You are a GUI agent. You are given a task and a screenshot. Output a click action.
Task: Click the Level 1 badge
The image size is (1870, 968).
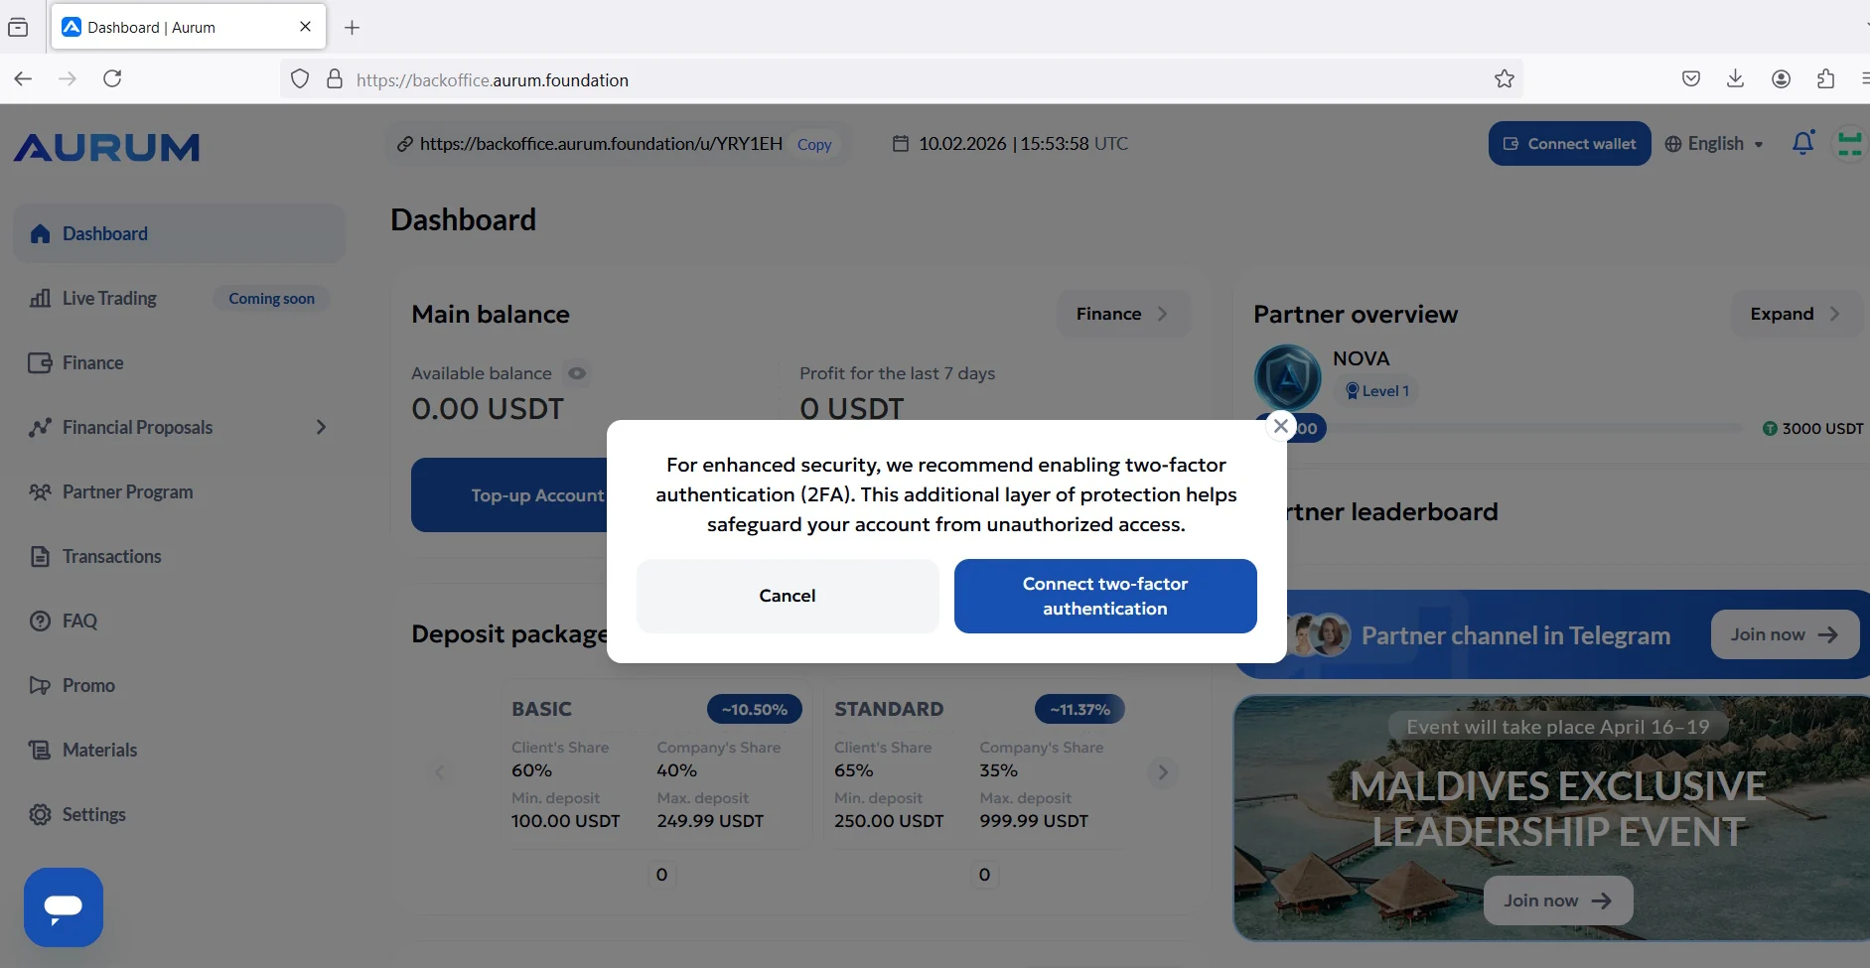1377,391
